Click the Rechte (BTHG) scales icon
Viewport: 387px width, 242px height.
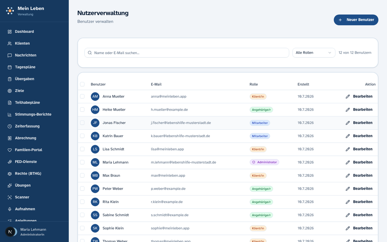click(x=10, y=174)
